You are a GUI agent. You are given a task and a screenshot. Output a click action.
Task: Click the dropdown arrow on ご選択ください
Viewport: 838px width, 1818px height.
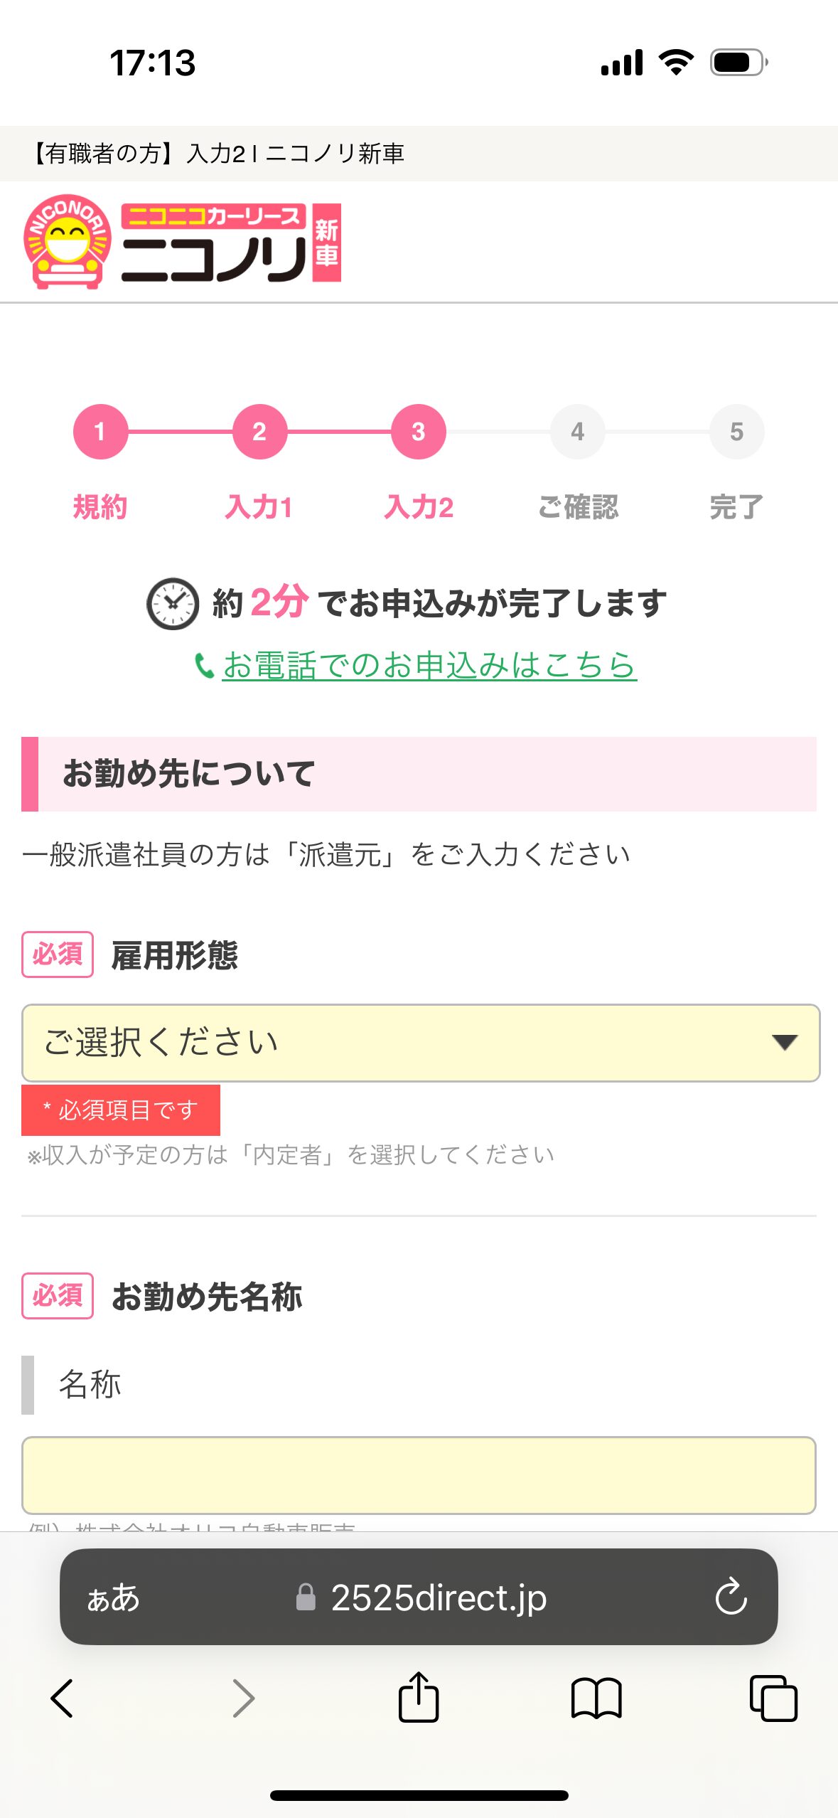point(784,1043)
